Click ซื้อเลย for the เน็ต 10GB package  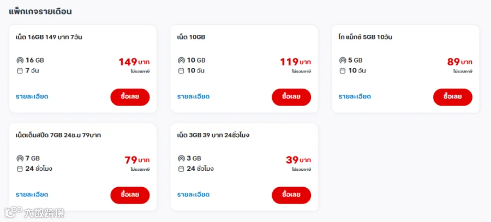click(x=291, y=97)
